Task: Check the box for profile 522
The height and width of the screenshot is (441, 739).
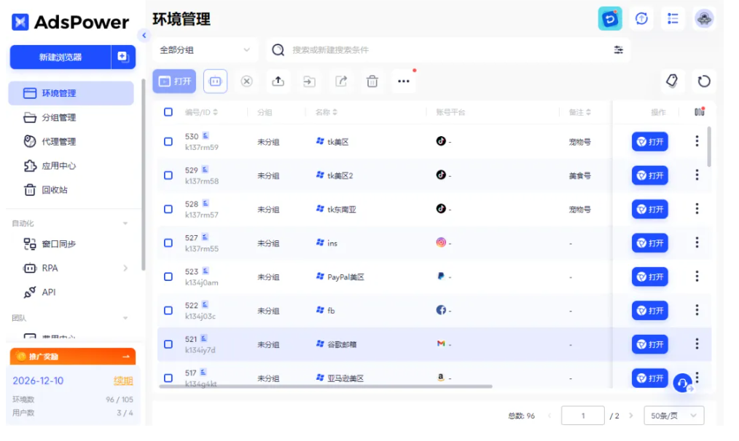Action: point(168,311)
